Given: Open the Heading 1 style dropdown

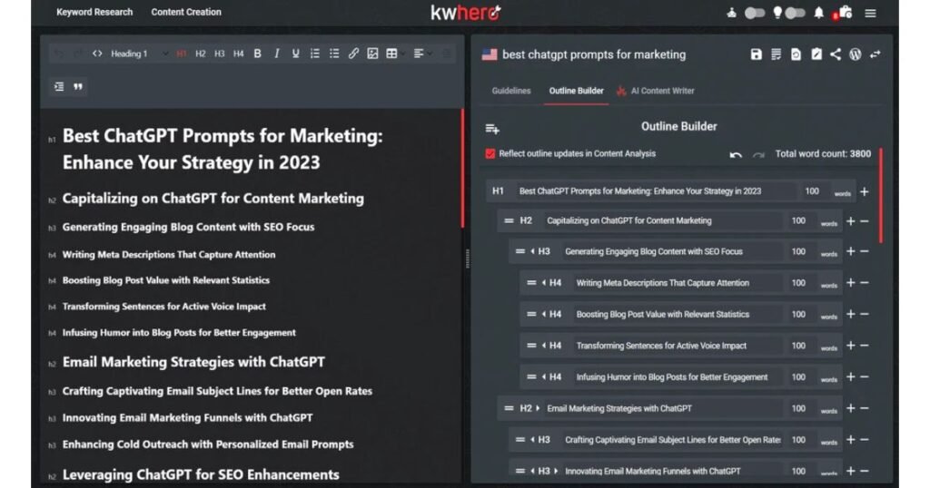Looking at the screenshot, I should [139, 54].
